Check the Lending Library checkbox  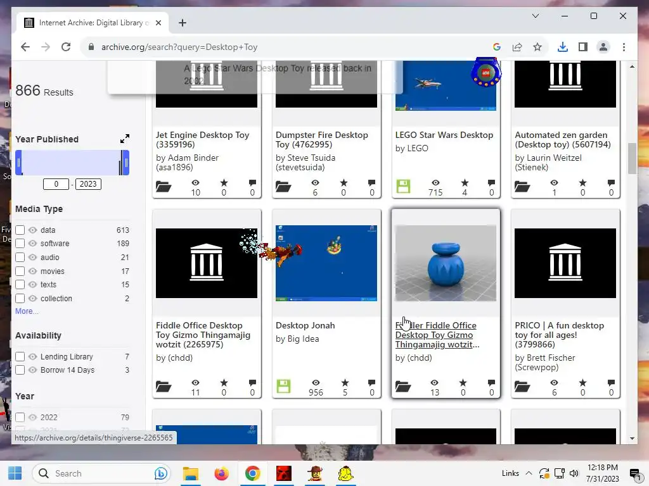tap(20, 356)
